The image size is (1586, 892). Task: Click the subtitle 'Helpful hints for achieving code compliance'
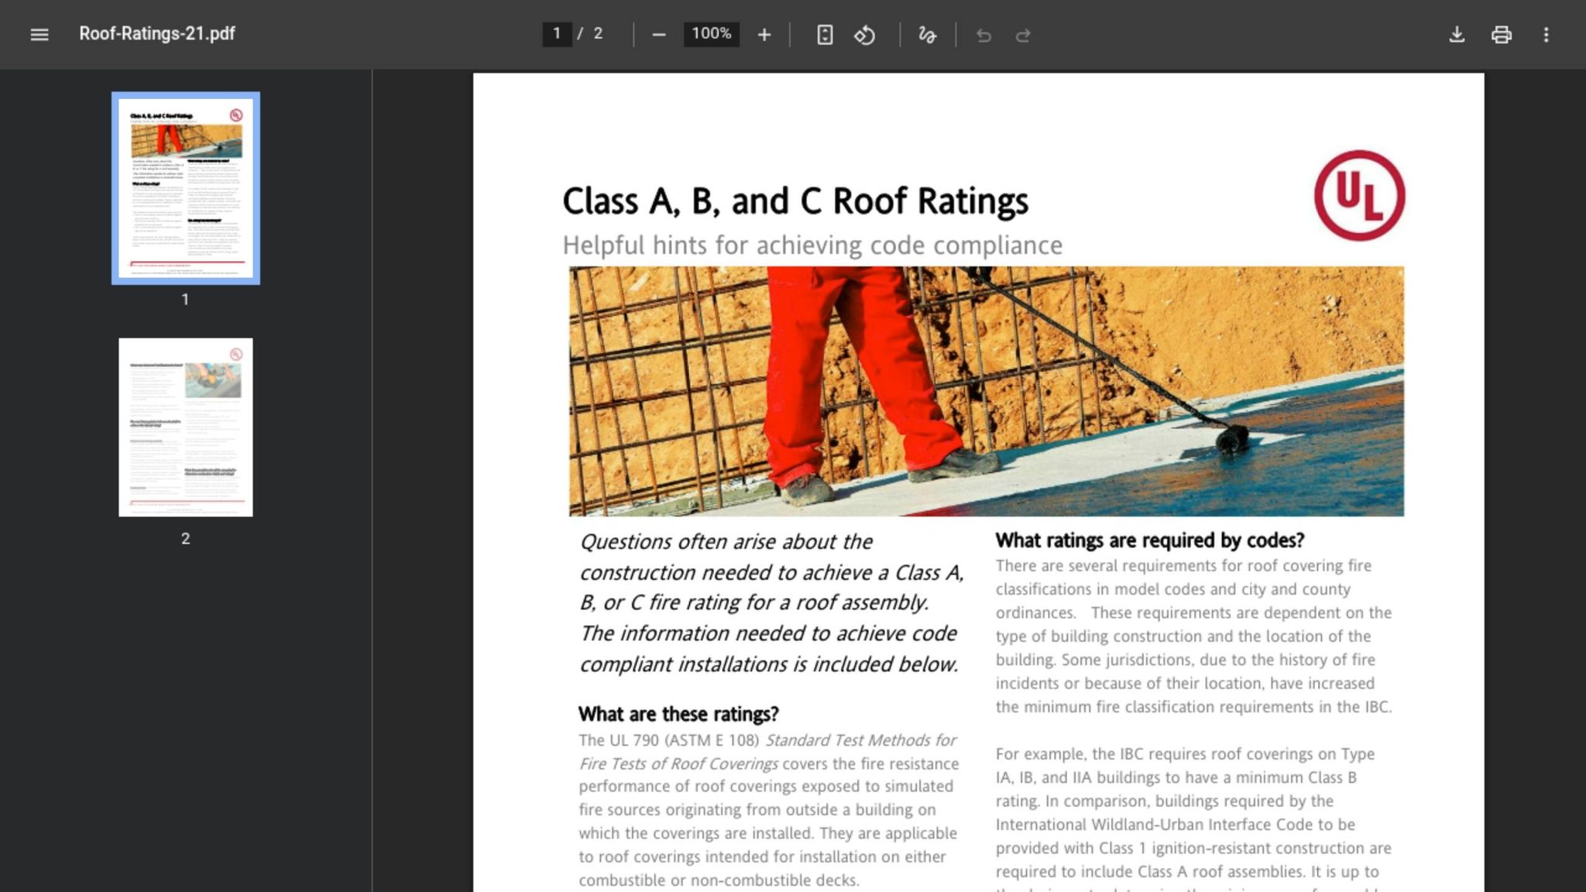coord(812,245)
